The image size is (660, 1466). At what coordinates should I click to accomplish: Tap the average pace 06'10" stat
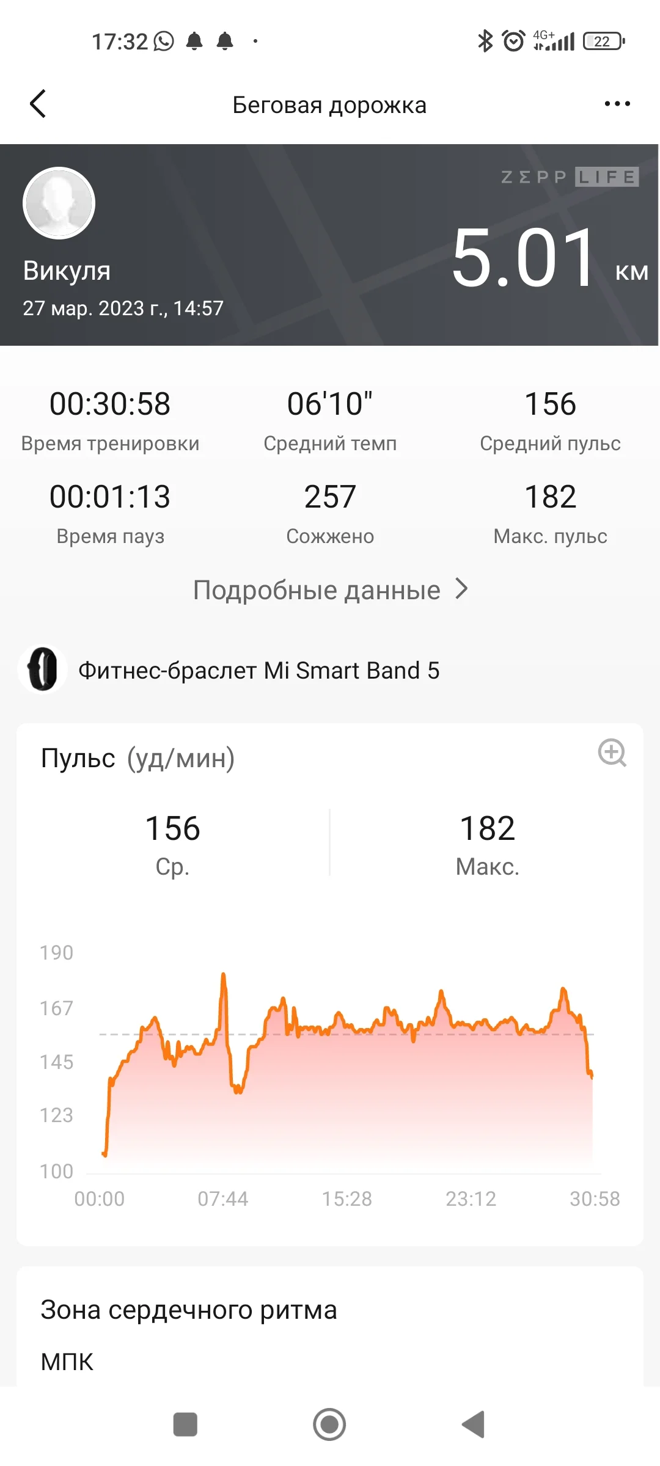[330, 404]
